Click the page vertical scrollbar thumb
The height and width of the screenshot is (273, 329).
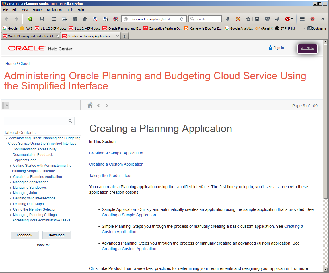point(325,122)
